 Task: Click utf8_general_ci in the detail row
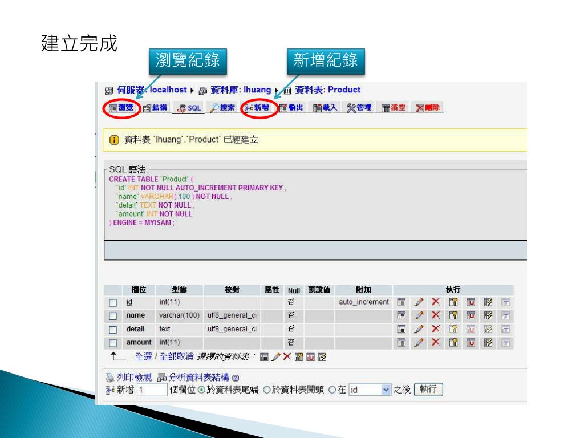(x=232, y=329)
